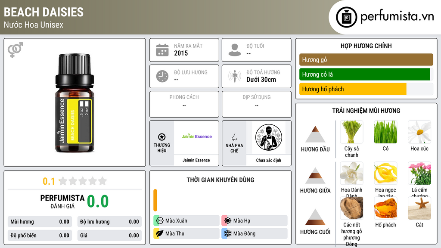Click the perfumista.vn perfume bottle logo icon
Screen dimensions: 441x248
(346, 17)
